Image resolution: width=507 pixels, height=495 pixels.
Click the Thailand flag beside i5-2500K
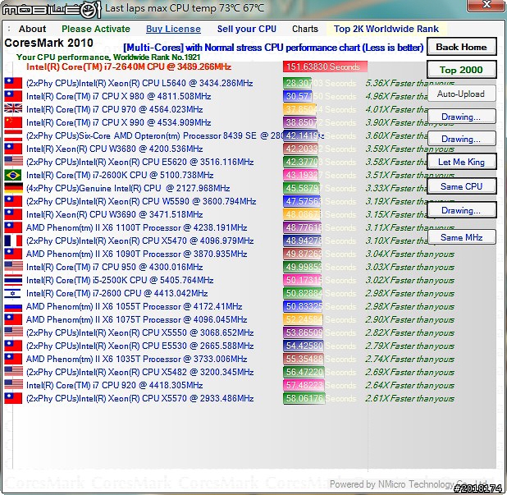[x=13, y=280]
